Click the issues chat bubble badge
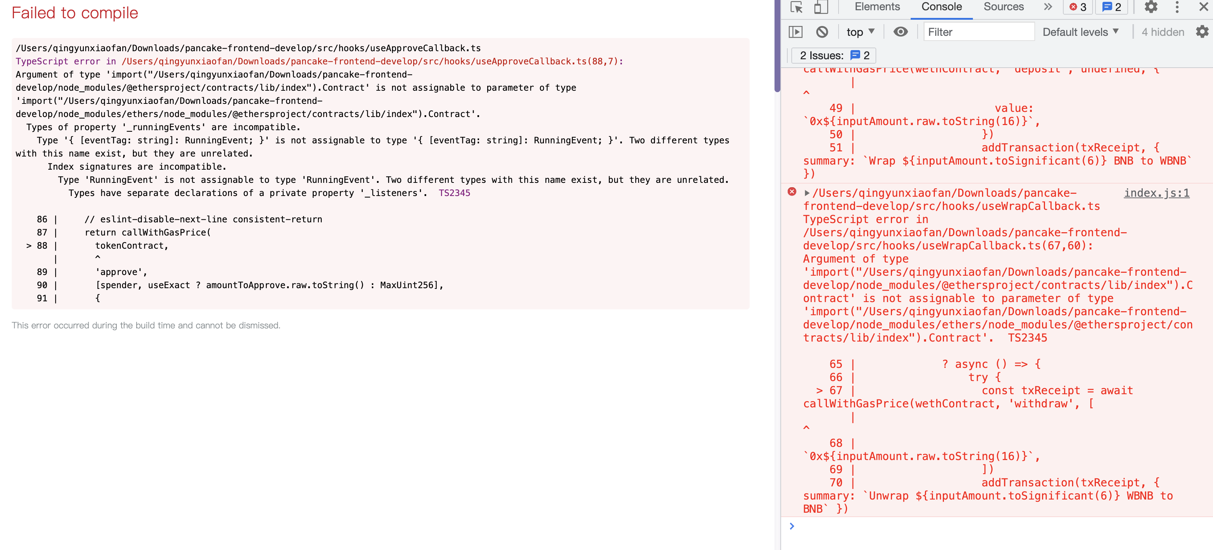Image resolution: width=1213 pixels, height=550 pixels. 1111,7
